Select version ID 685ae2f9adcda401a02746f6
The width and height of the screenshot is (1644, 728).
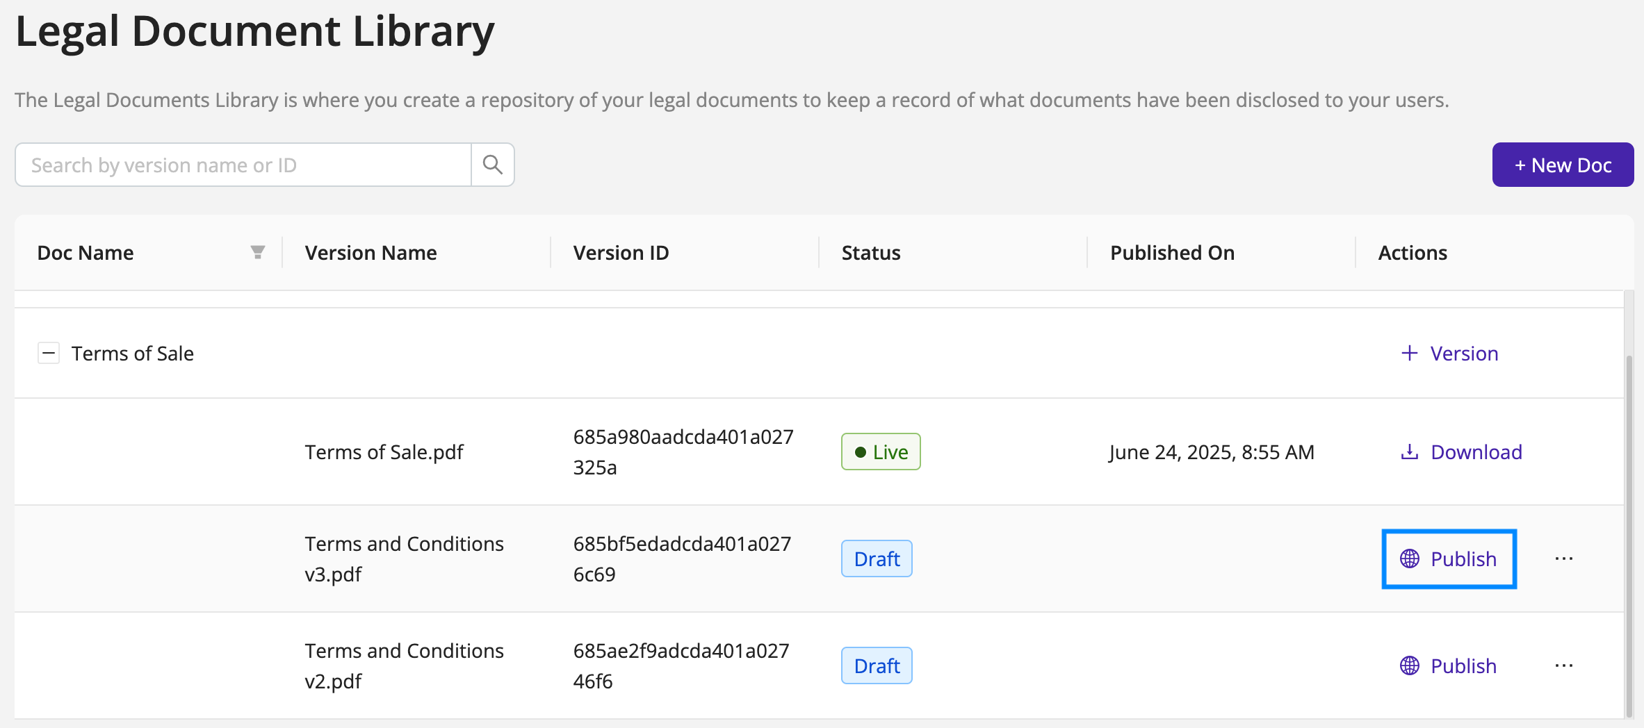tap(681, 665)
